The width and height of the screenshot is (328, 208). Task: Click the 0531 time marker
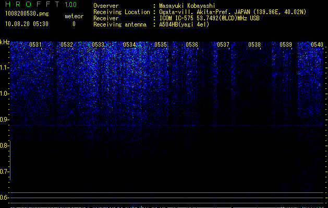click(35, 45)
